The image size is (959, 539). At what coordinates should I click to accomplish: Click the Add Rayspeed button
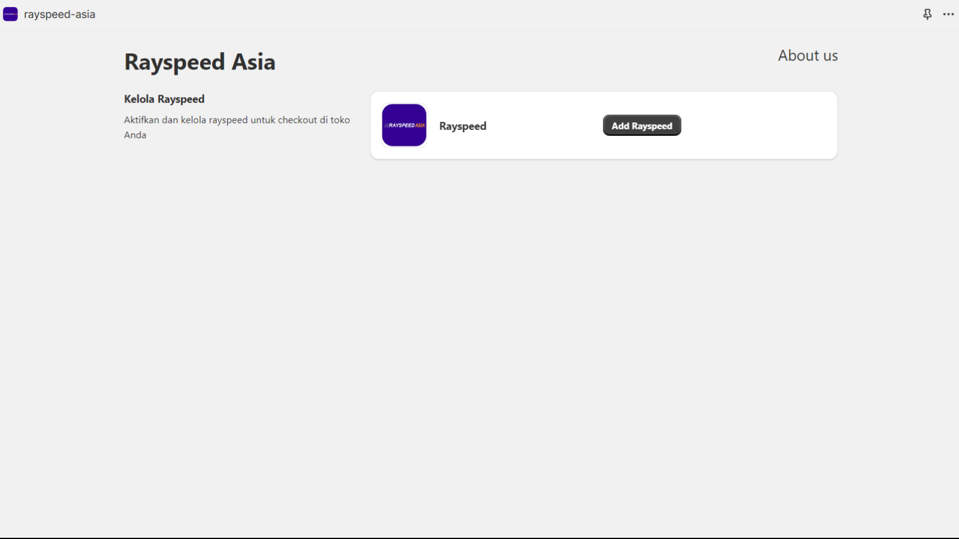(642, 126)
